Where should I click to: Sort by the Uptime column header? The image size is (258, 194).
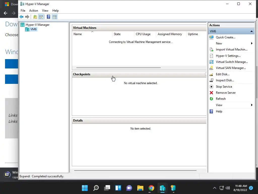[x=196, y=34]
